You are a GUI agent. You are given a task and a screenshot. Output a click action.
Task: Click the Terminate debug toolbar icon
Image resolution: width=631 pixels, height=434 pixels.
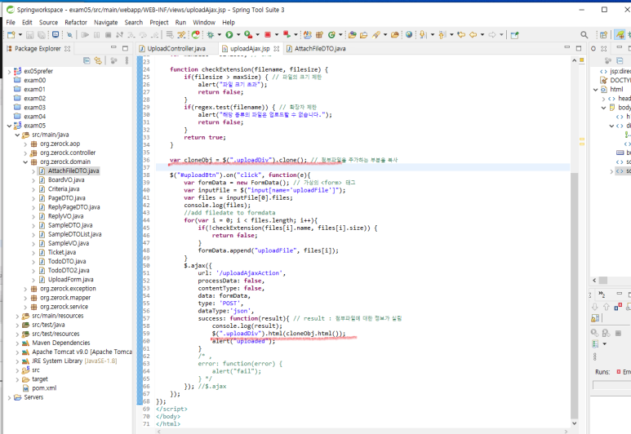pyautogui.click(x=108, y=35)
